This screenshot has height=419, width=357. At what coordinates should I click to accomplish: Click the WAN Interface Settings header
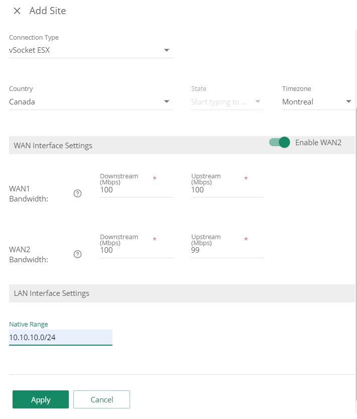tap(53, 145)
